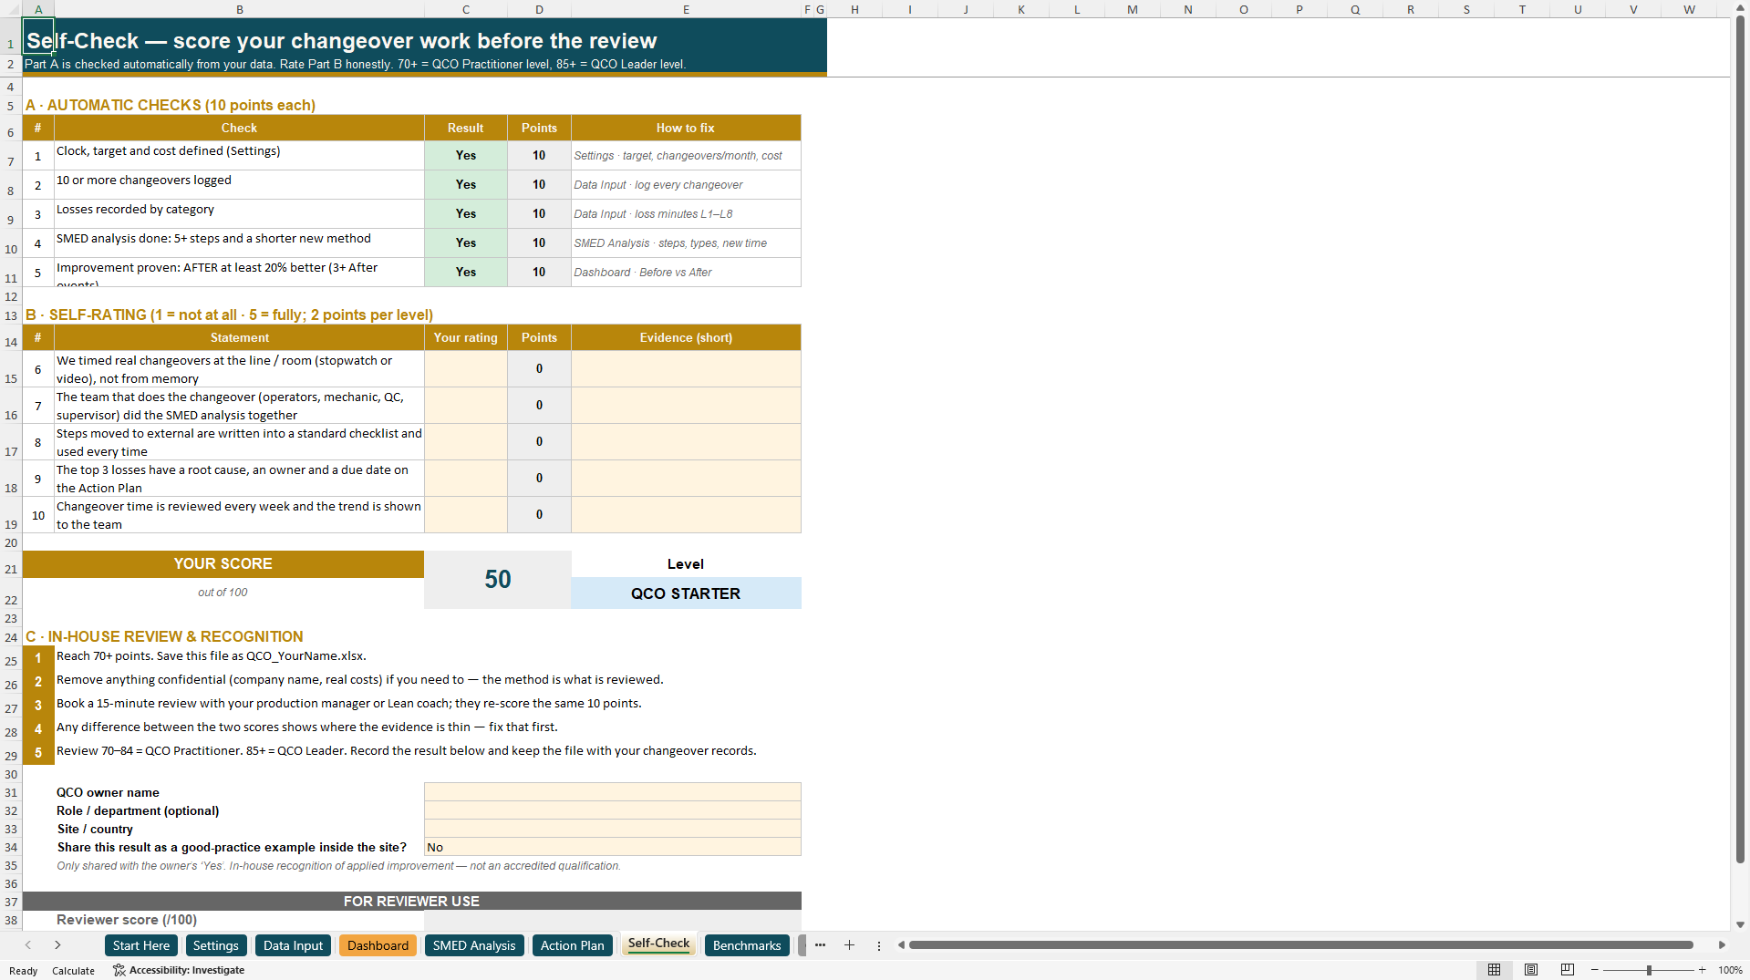Click the Role / department input cell
Viewport: 1750px width, 980px height.
612,810
